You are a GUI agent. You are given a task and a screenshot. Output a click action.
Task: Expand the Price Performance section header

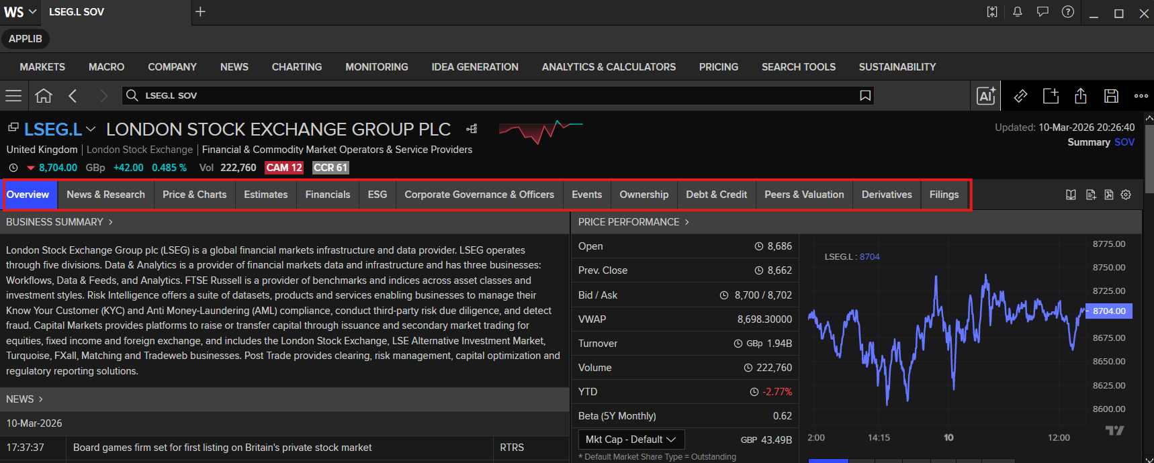pos(634,222)
